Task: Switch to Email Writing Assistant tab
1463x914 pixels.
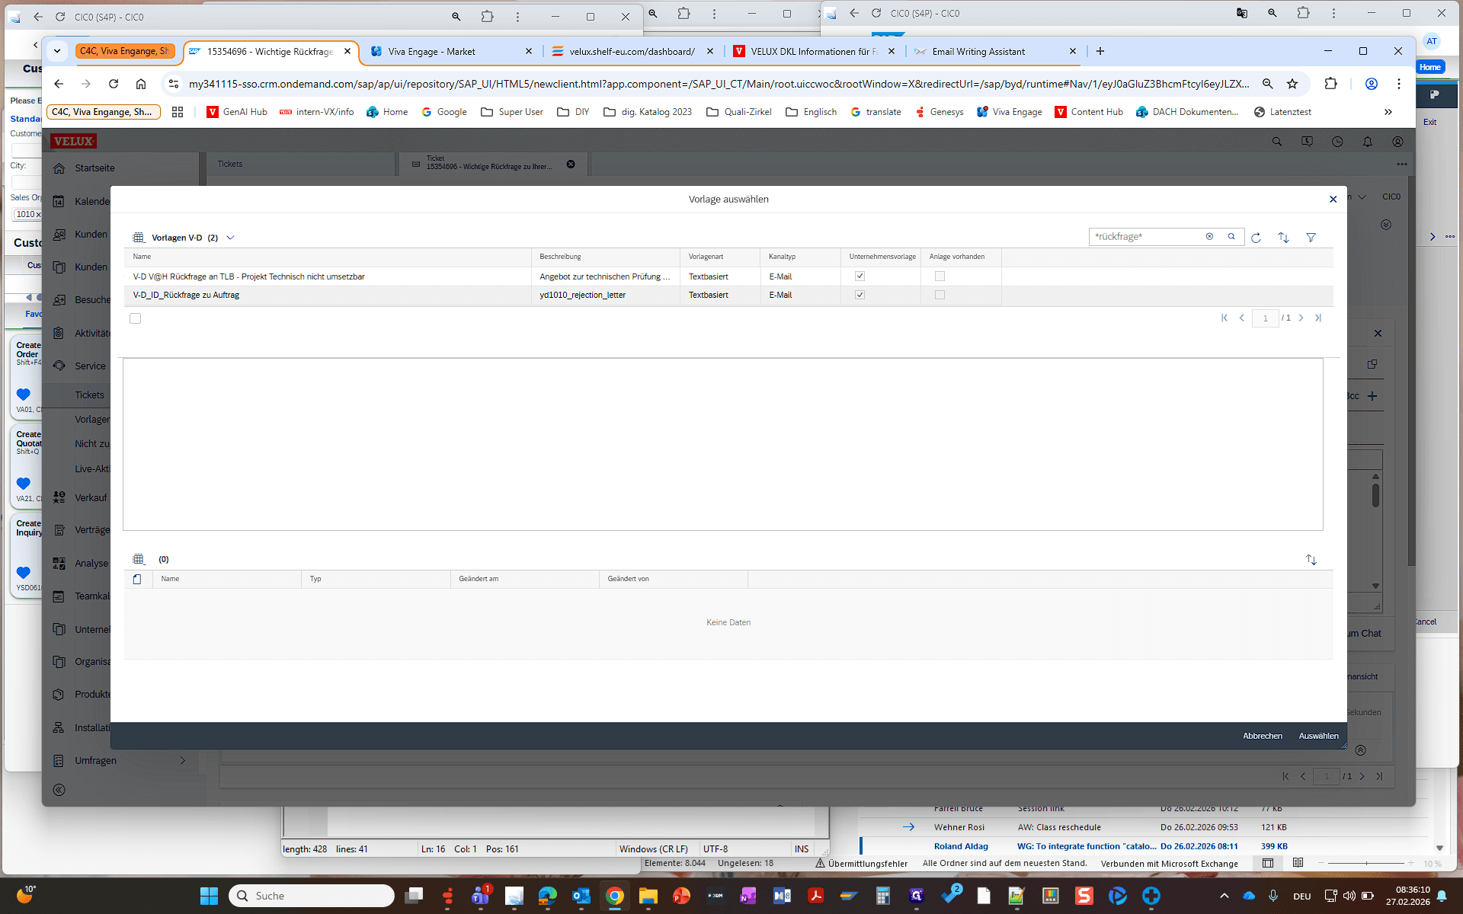Action: click(994, 51)
